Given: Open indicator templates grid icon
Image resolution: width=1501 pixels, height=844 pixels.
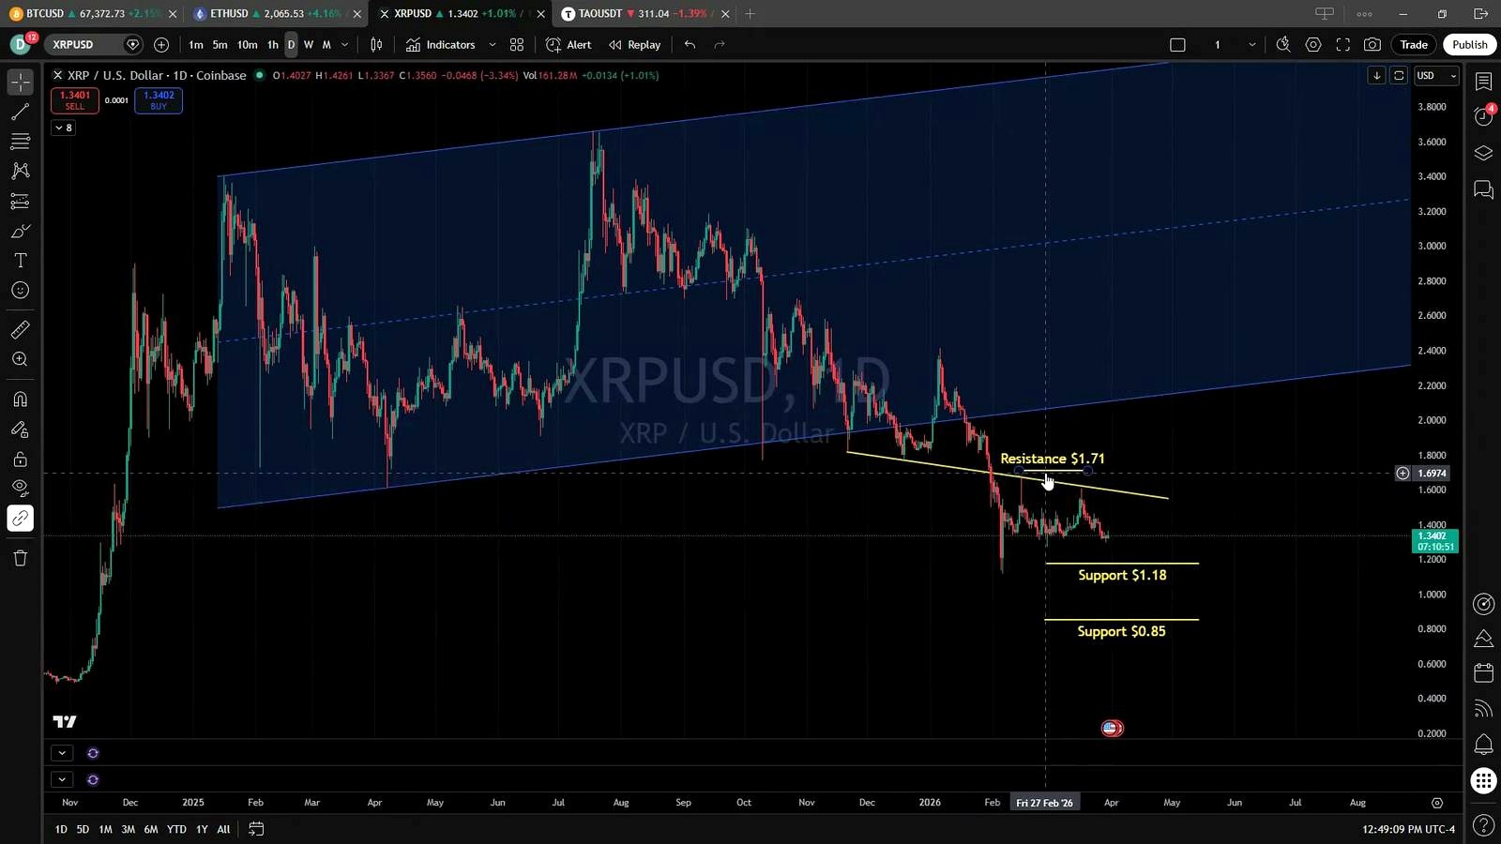Looking at the screenshot, I should coord(517,44).
